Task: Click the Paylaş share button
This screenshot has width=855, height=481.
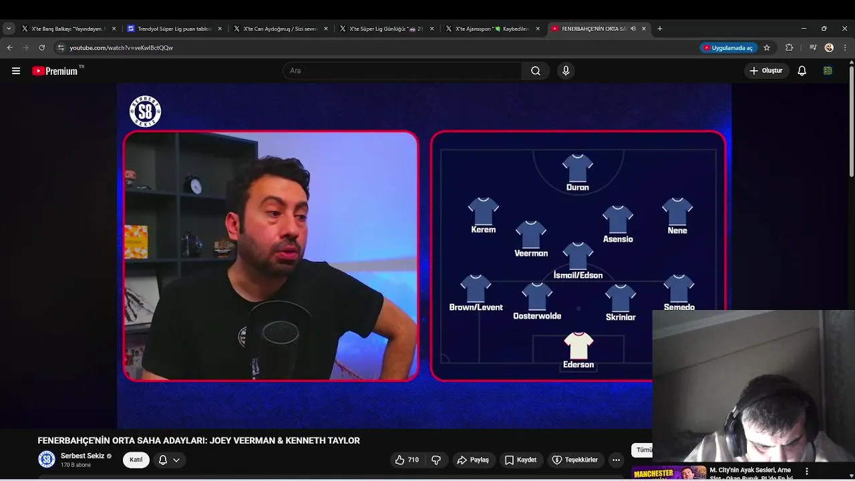Action: pyautogui.click(x=473, y=460)
